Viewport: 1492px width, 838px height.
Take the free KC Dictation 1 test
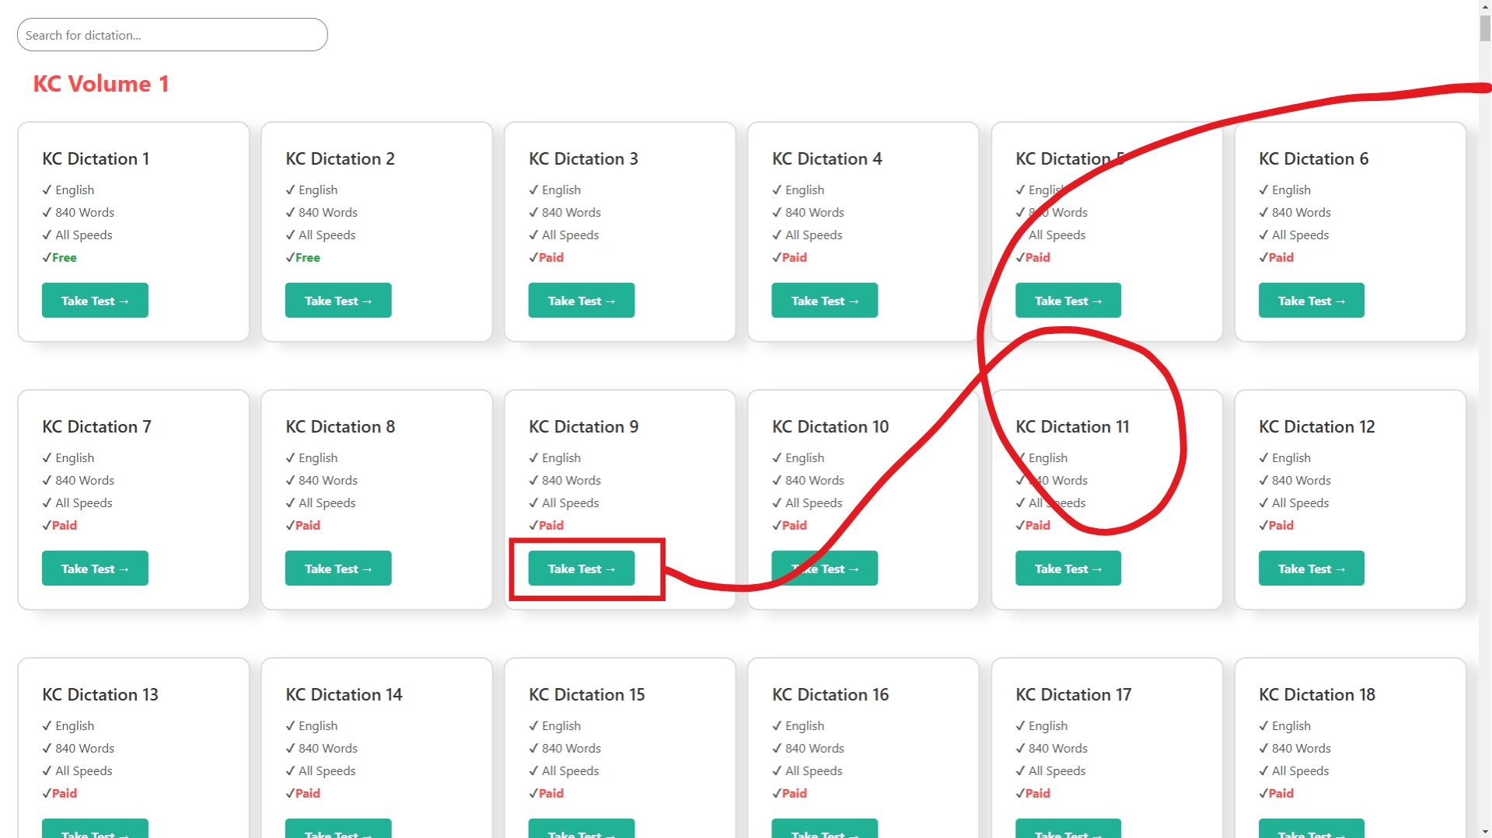click(95, 300)
